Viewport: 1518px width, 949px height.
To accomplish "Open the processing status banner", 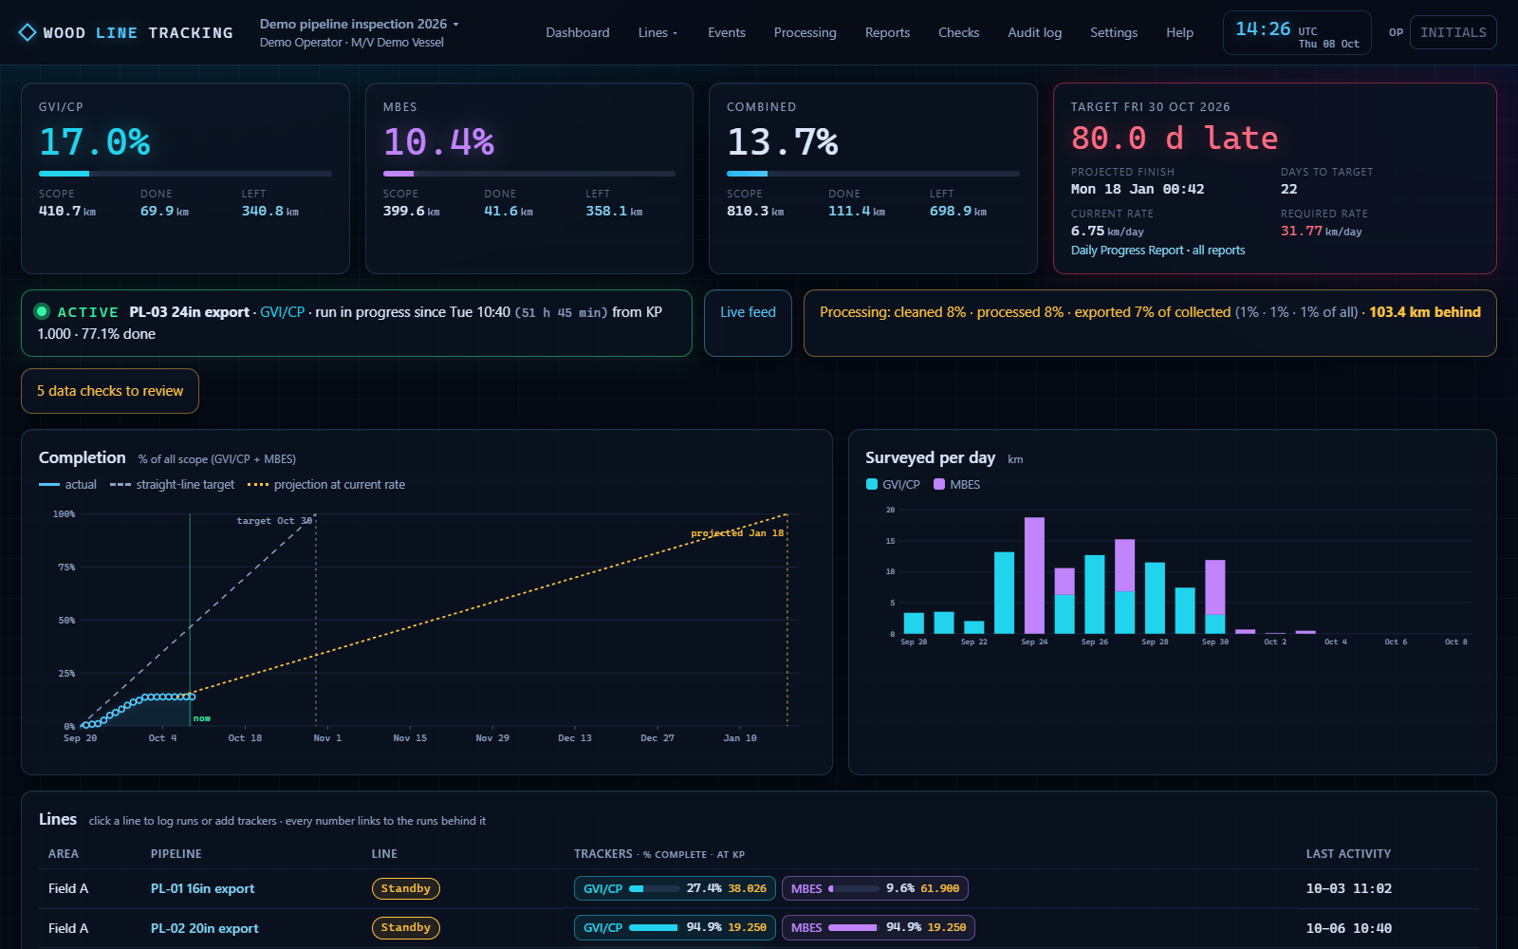I will (1150, 323).
